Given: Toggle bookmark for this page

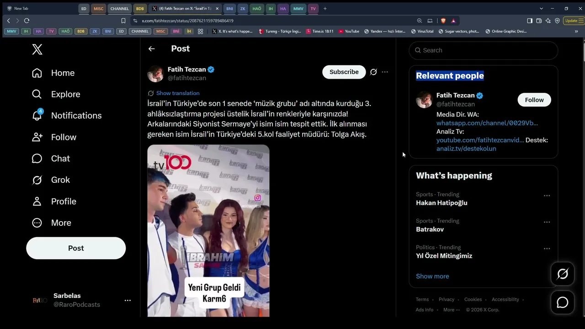Looking at the screenshot, I should 123,21.
